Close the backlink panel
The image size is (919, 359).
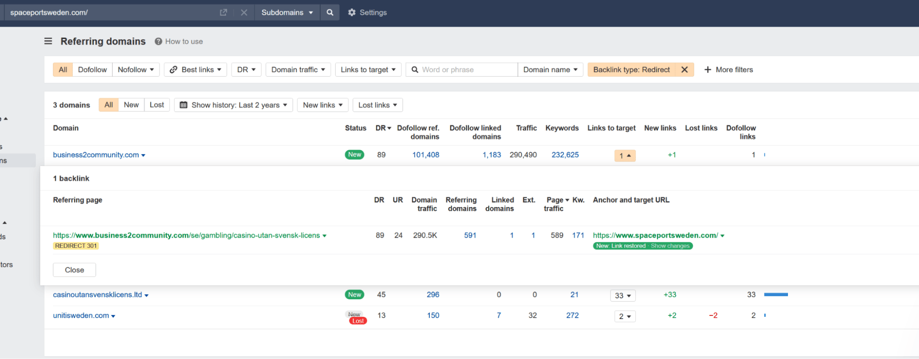[74, 270]
